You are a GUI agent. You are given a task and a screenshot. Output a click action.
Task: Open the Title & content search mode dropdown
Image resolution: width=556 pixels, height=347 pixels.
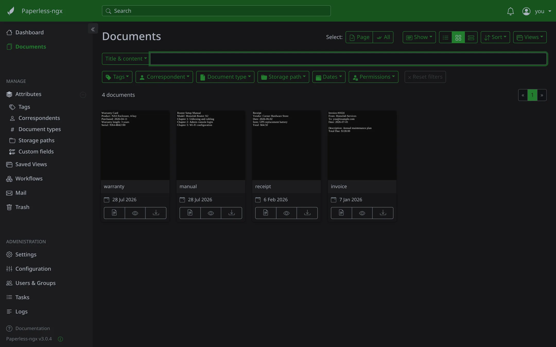click(x=126, y=59)
